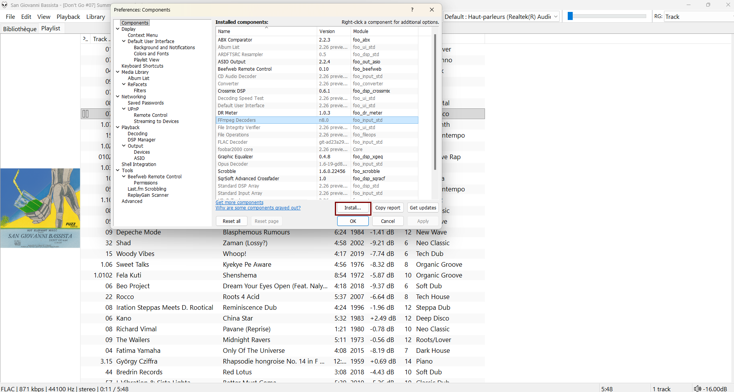Collapse the Beefweb Remote Control tree node

pos(124,176)
